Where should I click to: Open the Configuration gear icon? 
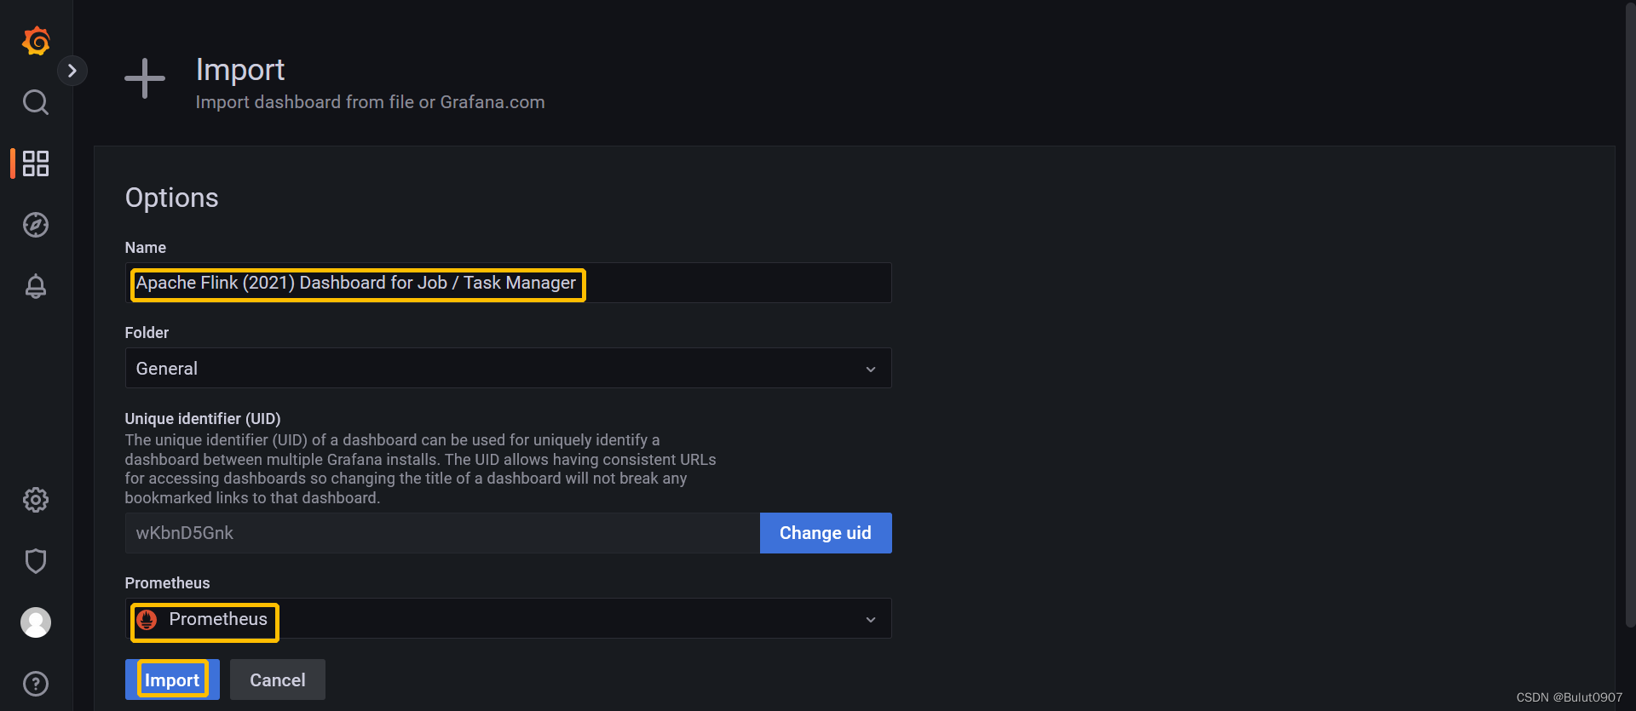(x=36, y=500)
